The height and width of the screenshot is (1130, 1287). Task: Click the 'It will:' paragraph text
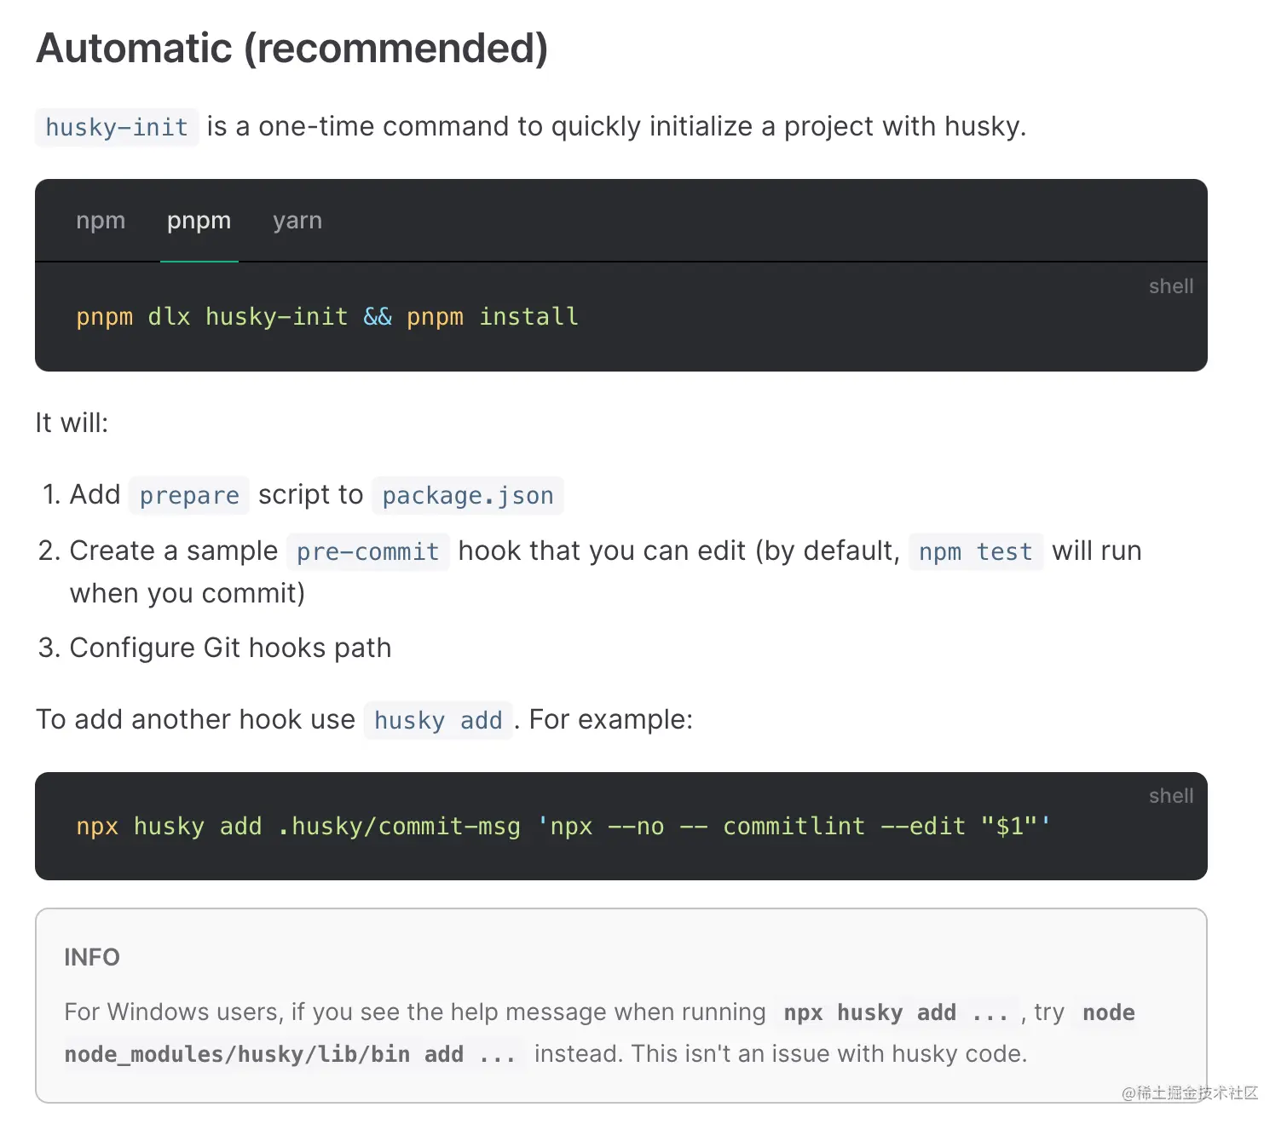click(x=72, y=423)
